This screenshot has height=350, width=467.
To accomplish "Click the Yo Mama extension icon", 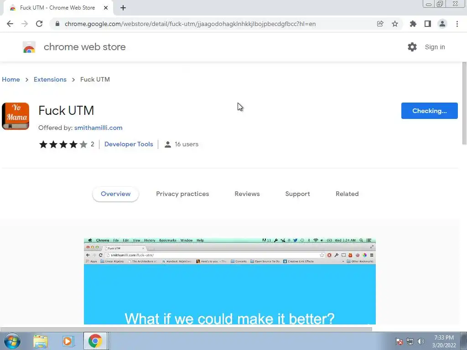I will tap(16, 116).
